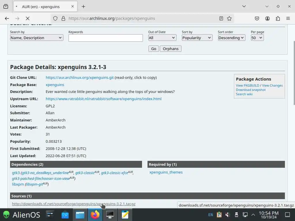This screenshot has width=295, height=221.
Task: Click the Orphans button
Action: (x=171, y=49)
